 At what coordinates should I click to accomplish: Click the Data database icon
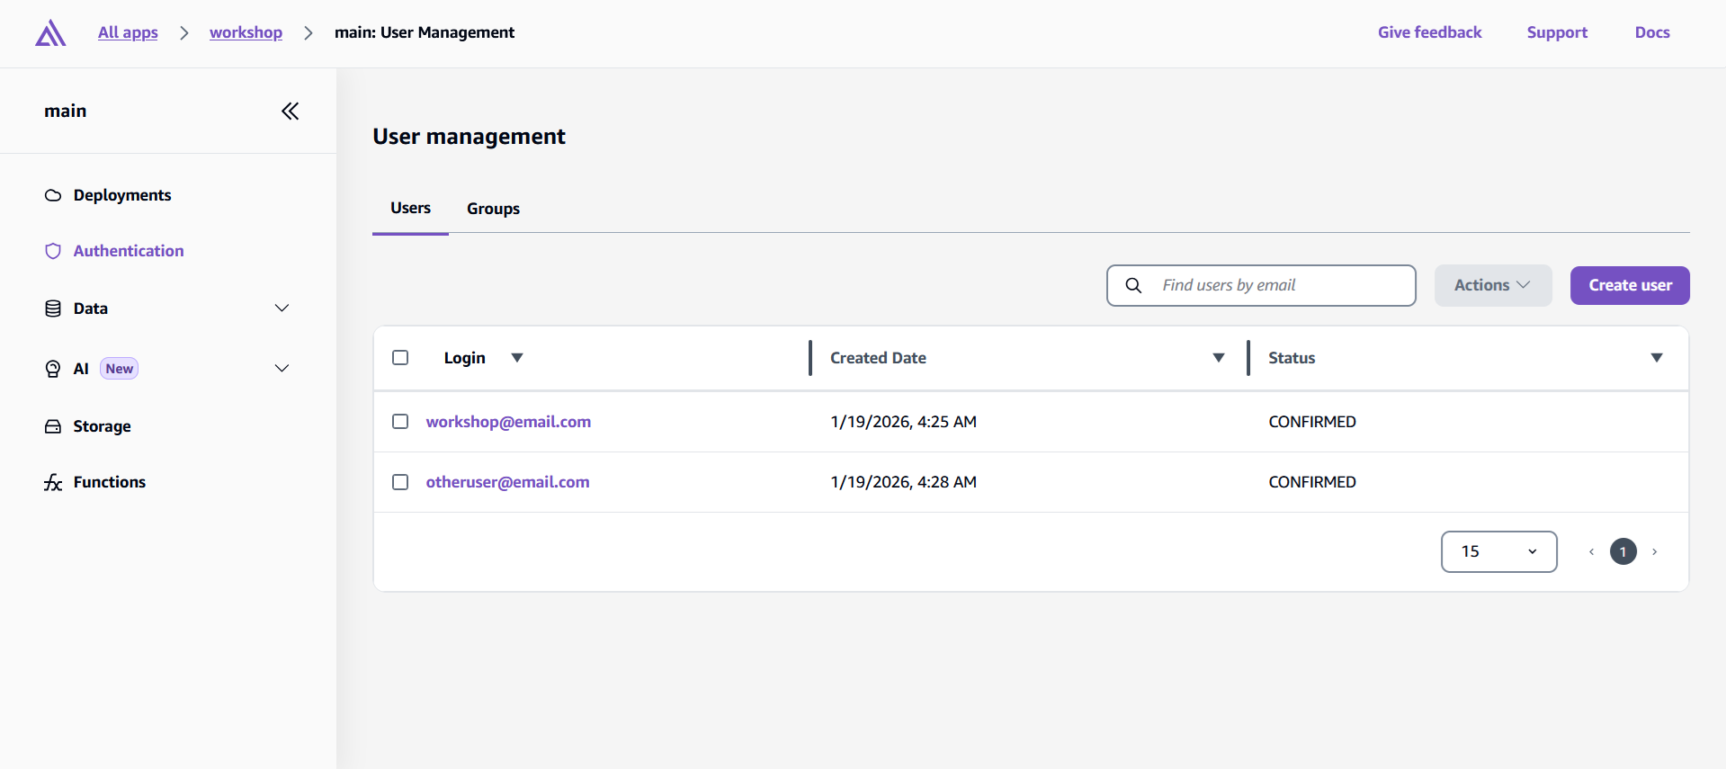tap(53, 308)
